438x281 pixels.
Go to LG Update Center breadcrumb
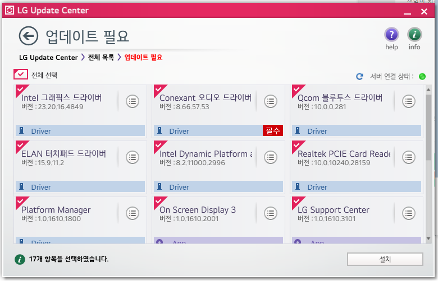tap(48, 58)
